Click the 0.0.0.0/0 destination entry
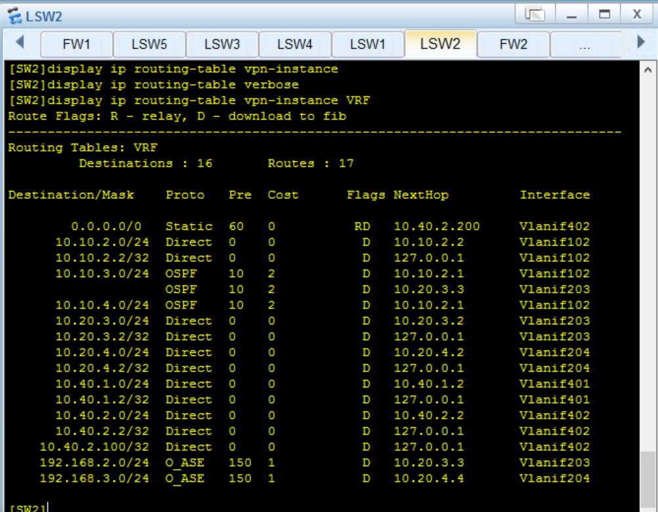658x512 pixels. [106, 226]
